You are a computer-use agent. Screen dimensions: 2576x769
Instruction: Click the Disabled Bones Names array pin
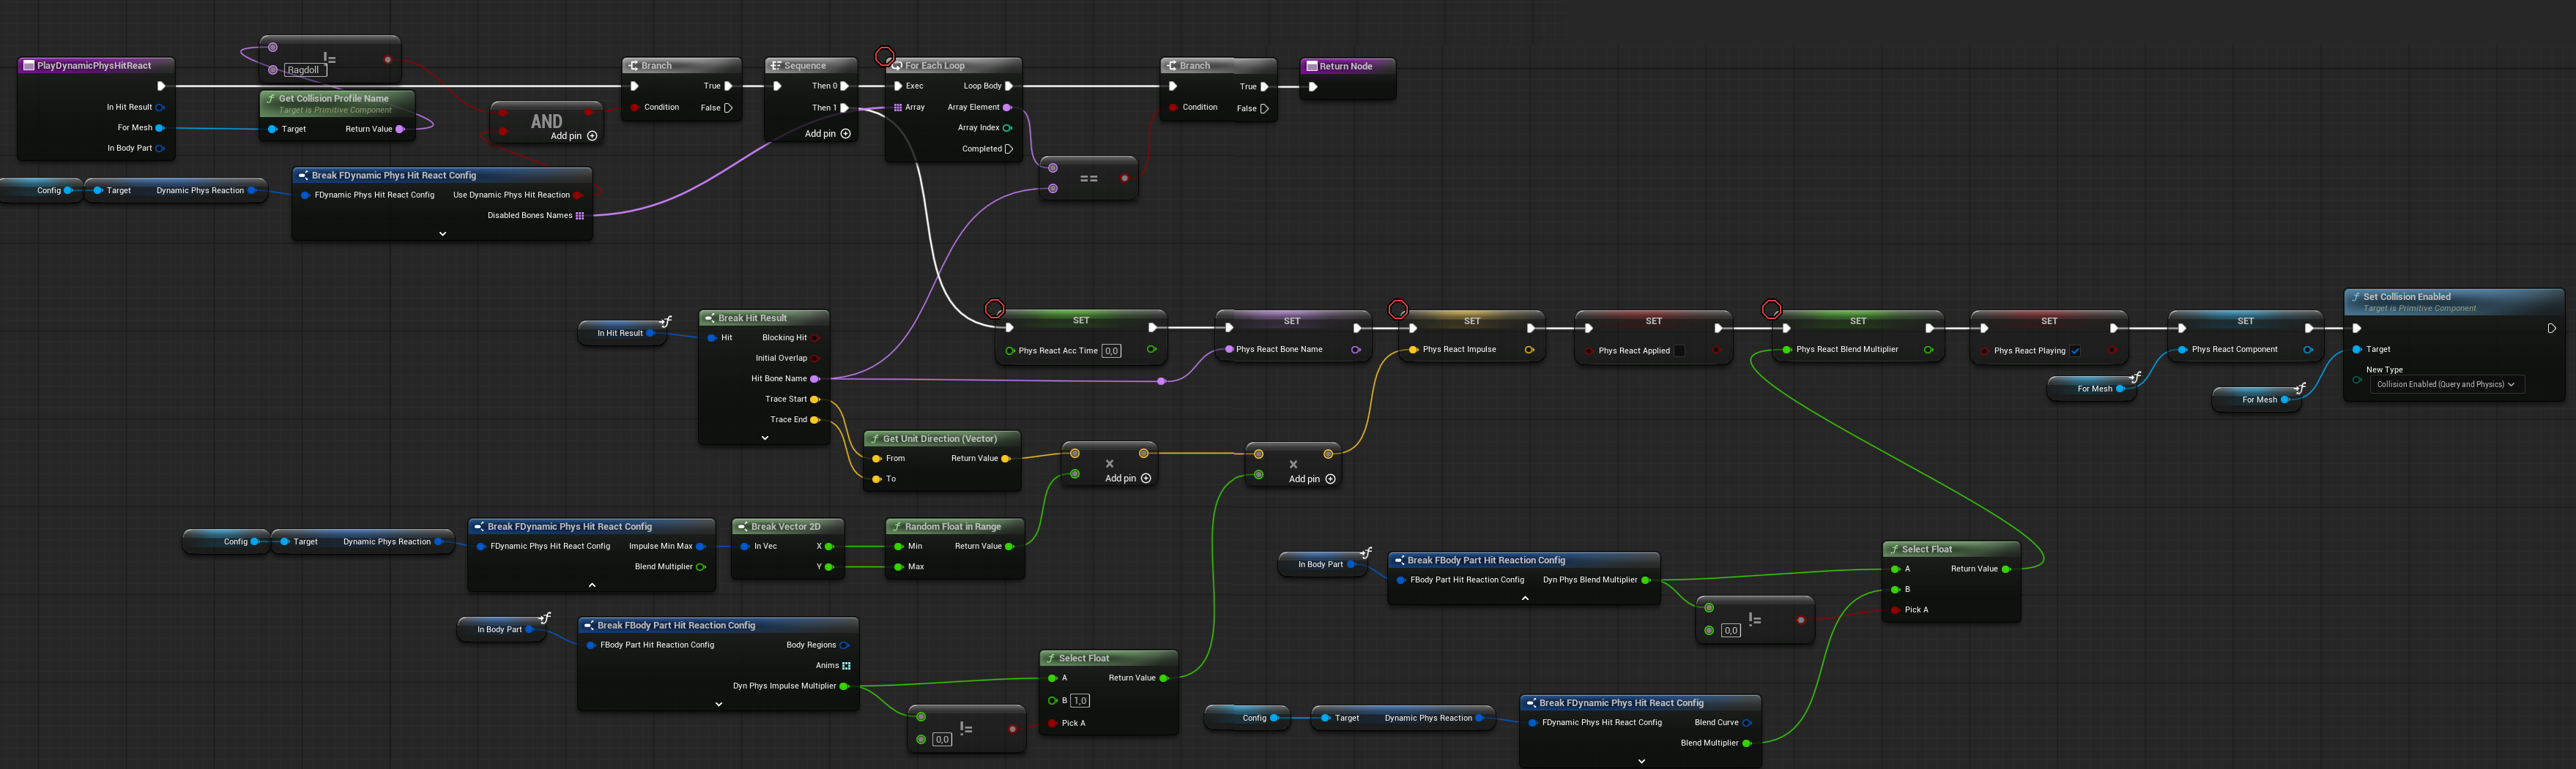tap(579, 216)
